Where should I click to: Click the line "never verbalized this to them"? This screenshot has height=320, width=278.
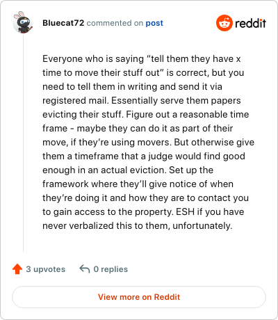pos(138,226)
